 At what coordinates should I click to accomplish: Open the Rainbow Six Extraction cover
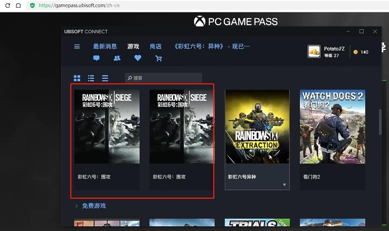click(257, 127)
